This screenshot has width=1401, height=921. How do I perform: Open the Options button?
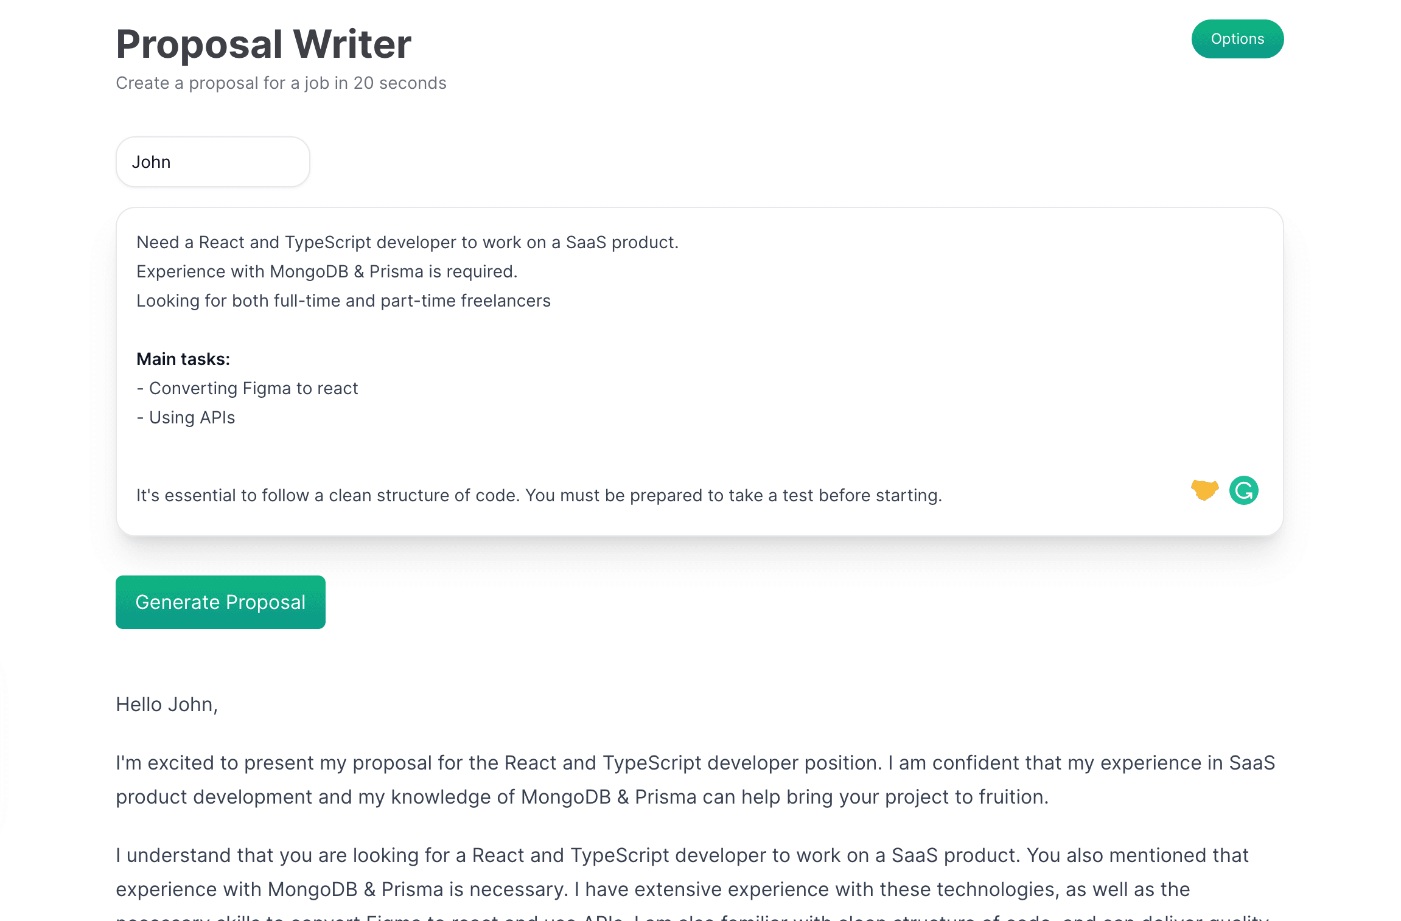1237,39
